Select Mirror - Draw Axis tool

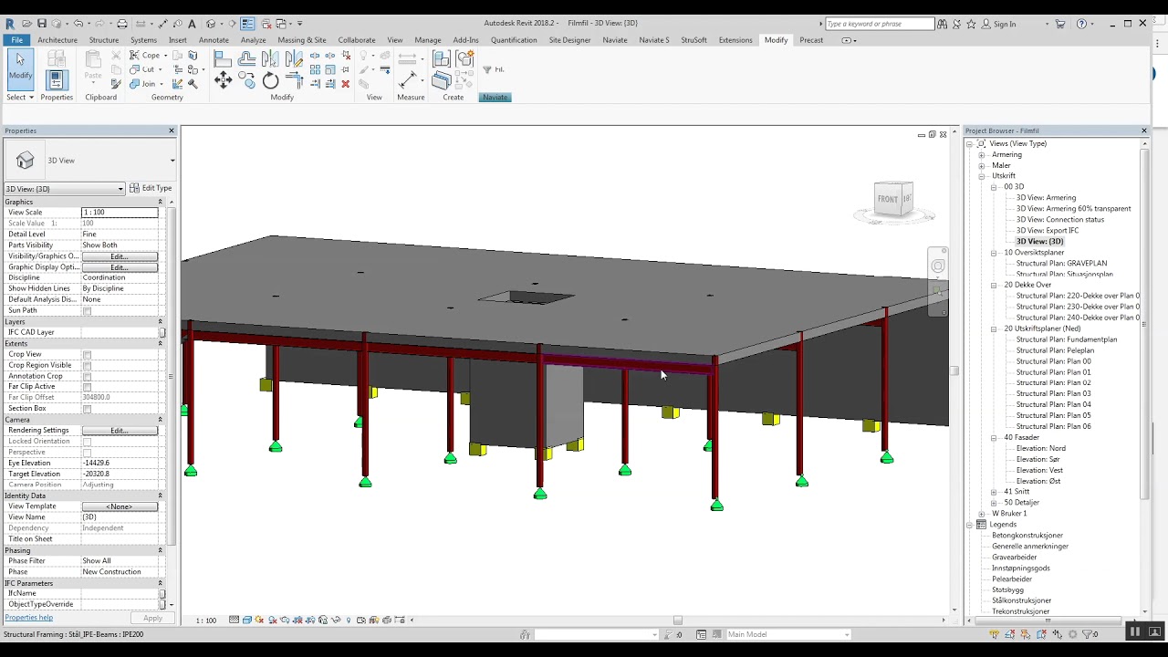point(294,58)
